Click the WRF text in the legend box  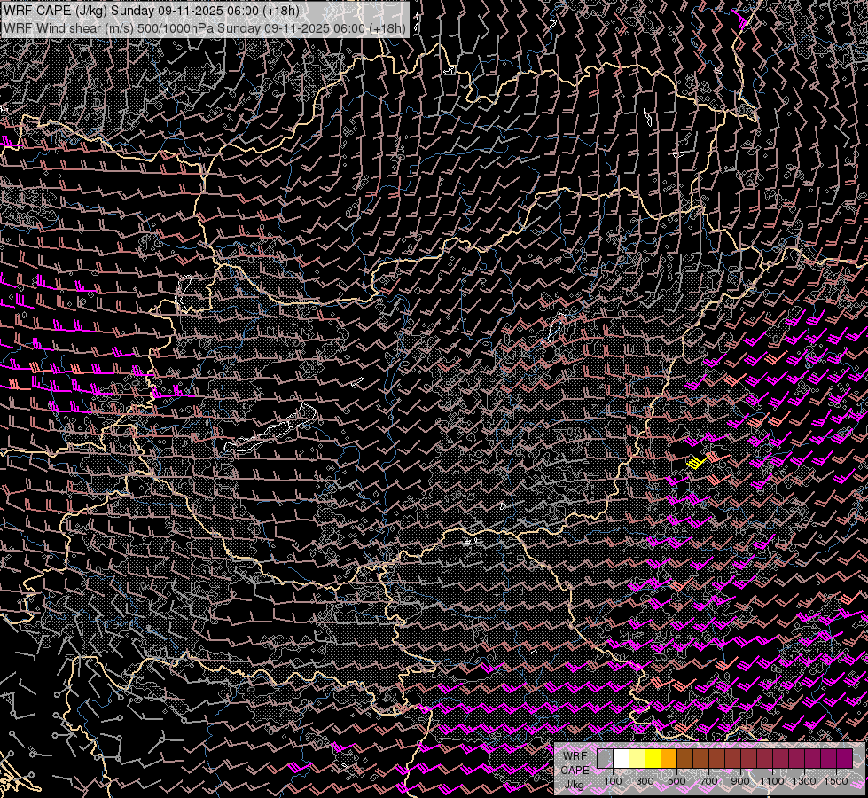pyautogui.click(x=575, y=756)
